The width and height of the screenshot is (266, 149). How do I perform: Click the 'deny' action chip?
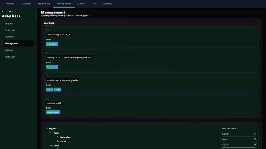(x=49, y=90)
